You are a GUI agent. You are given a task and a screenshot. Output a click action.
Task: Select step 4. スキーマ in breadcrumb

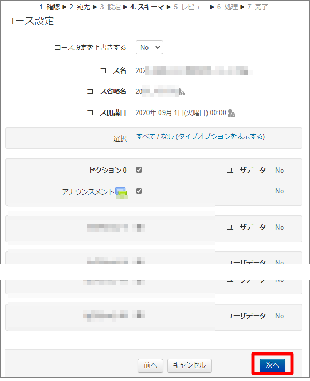click(147, 7)
